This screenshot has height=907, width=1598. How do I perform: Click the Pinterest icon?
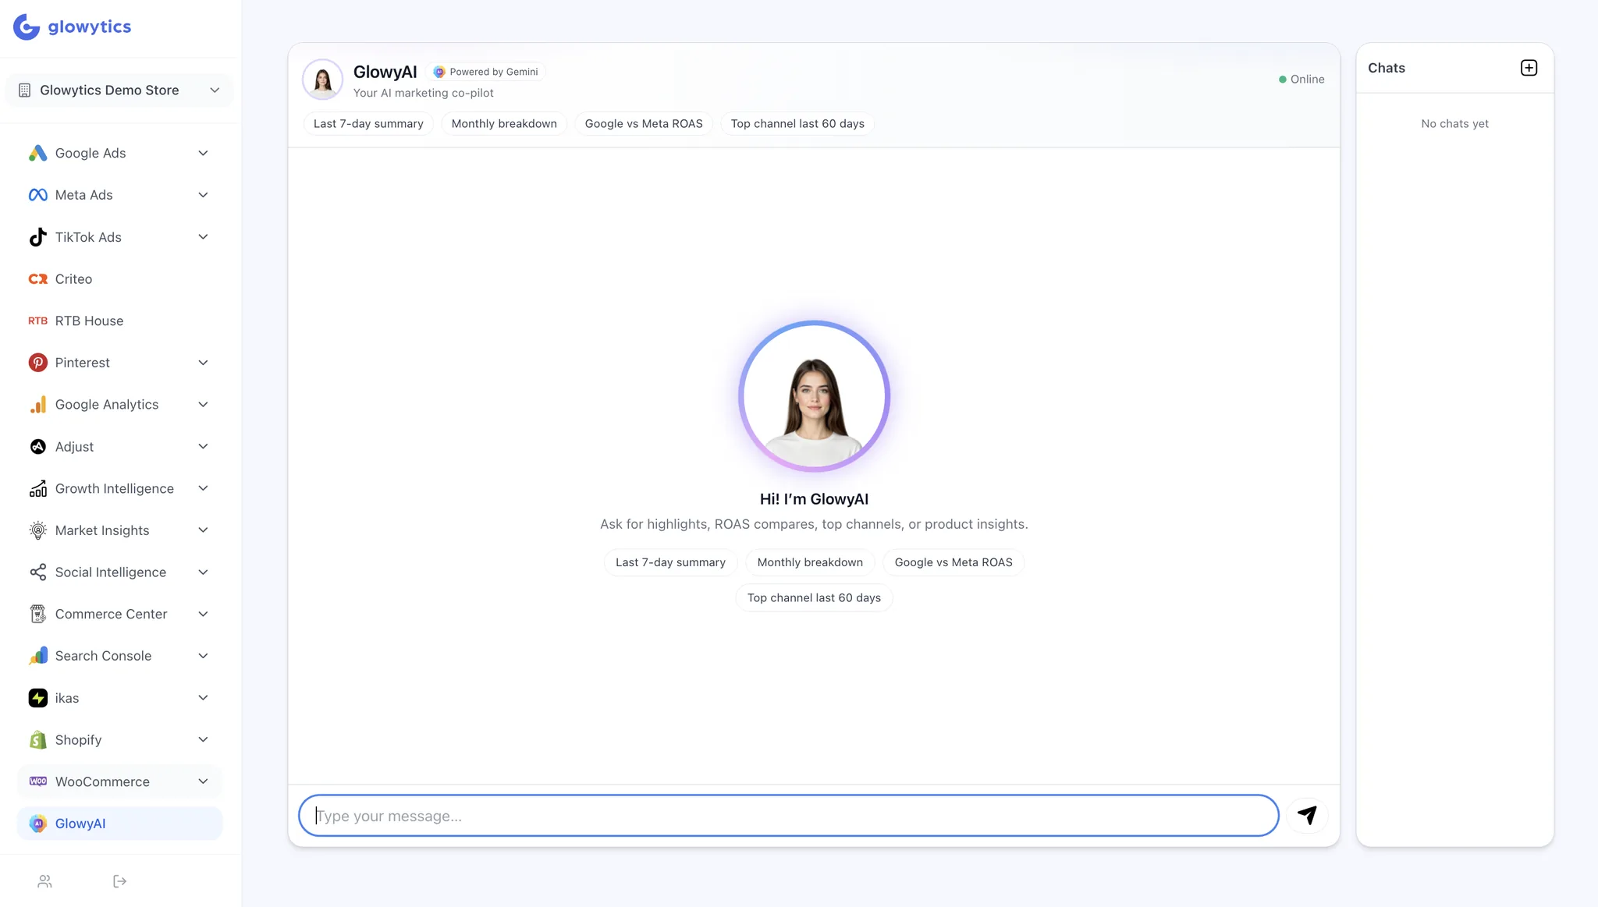click(37, 363)
